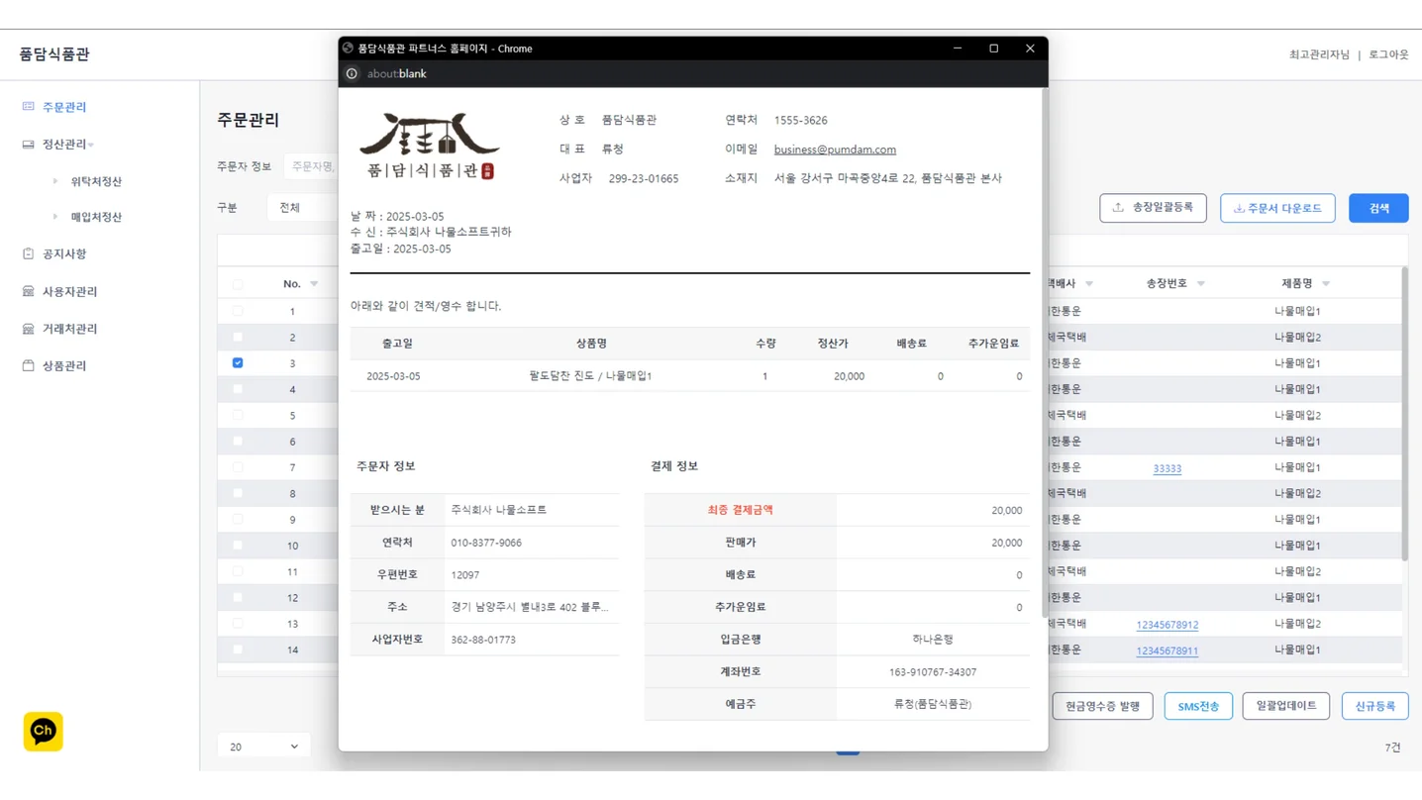The image size is (1422, 800).
Task: Click the 주문자 정보 search field
Action: (311, 166)
